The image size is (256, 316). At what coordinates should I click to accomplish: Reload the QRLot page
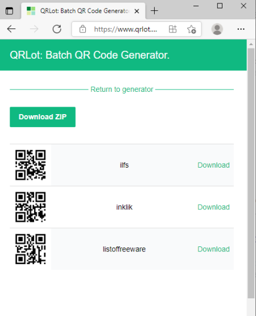(x=57, y=29)
